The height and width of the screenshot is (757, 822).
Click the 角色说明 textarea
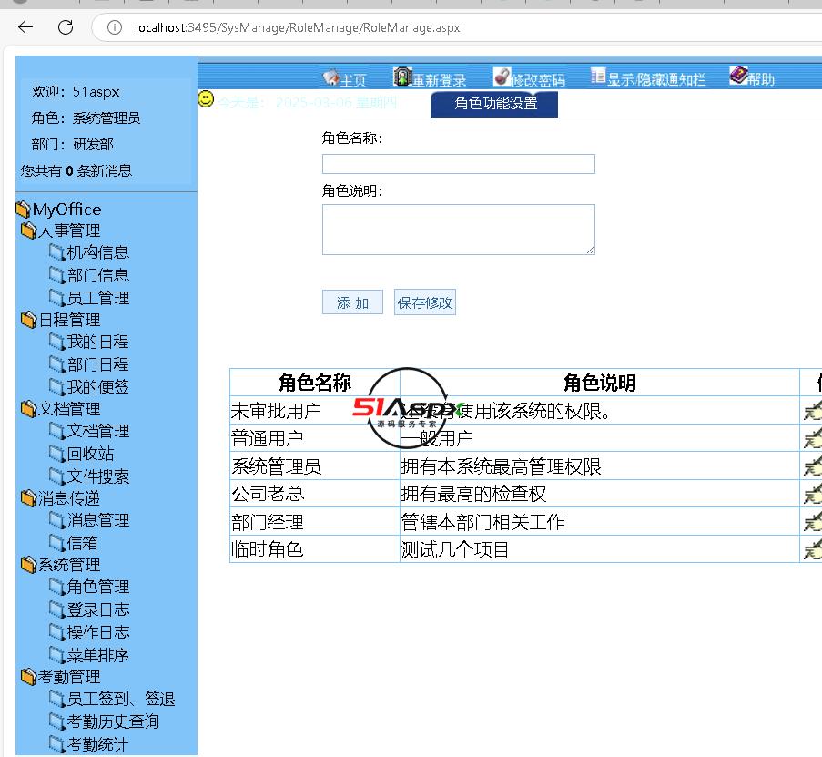pos(459,230)
